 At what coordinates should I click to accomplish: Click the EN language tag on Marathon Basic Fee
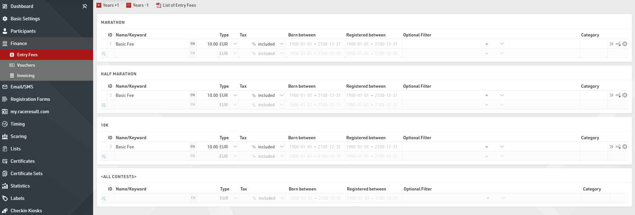(x=192, y=44)
